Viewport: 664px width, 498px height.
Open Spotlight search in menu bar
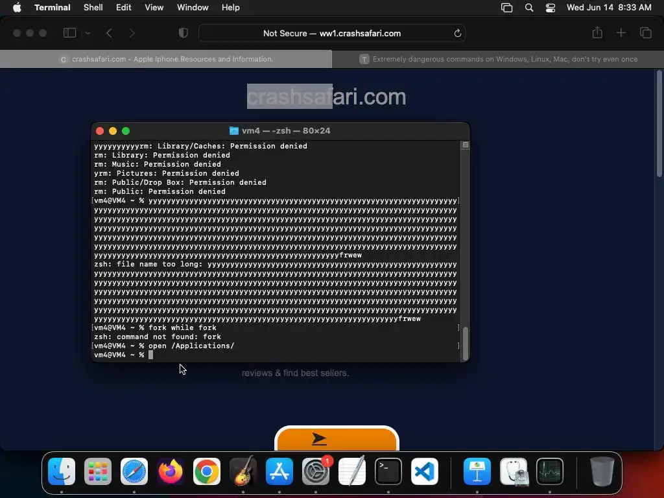click(x=529, y=8)
